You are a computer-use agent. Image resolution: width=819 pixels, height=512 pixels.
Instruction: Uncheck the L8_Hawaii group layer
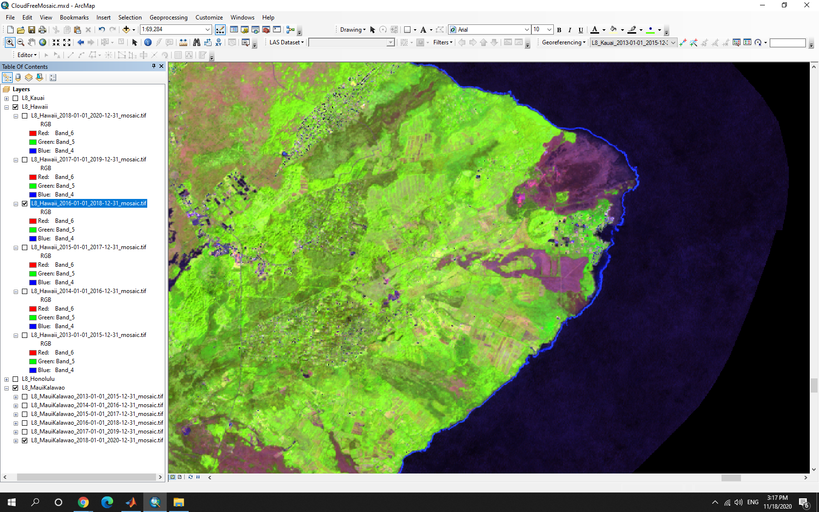coord(16,107)
